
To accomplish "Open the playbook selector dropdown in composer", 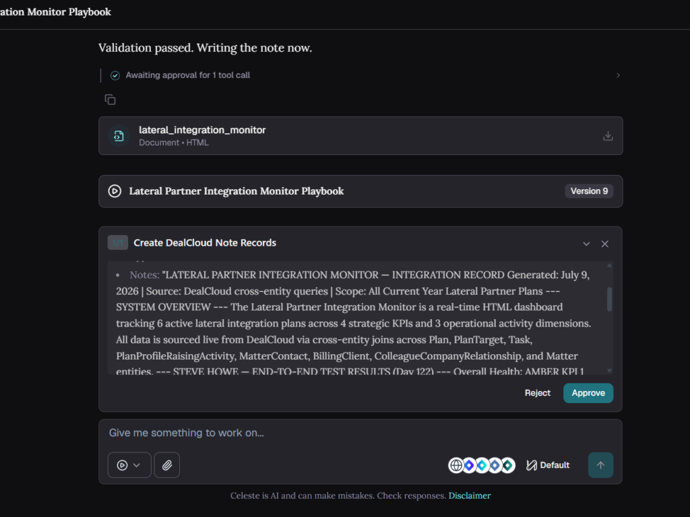I will pos(129,465).
